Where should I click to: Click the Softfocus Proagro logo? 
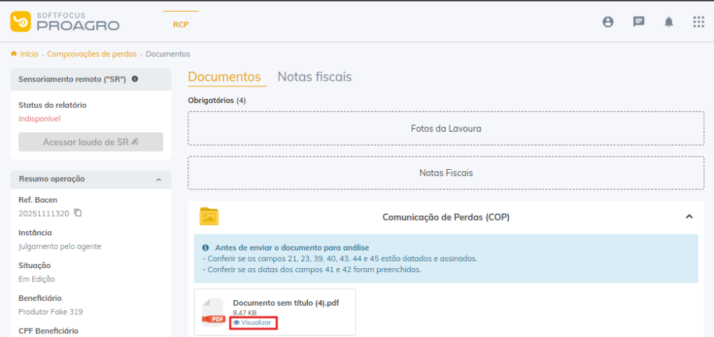(x=65, y=22)
